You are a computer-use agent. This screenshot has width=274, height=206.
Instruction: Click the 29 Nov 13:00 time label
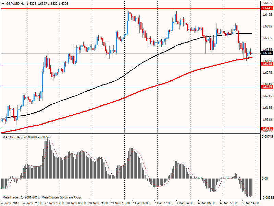pyautogui.click(x=120, y=203)
